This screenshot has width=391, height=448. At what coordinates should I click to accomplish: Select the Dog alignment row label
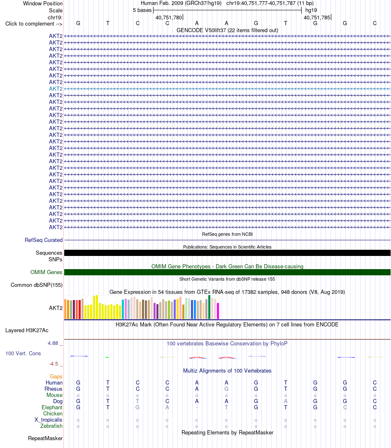click(58, 401)
